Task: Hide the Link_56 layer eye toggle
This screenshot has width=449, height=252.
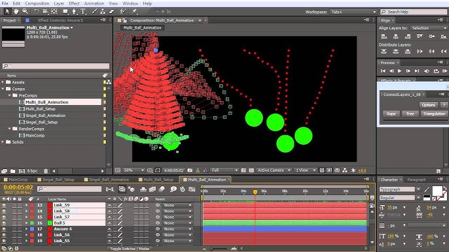Action: [4, 235]
